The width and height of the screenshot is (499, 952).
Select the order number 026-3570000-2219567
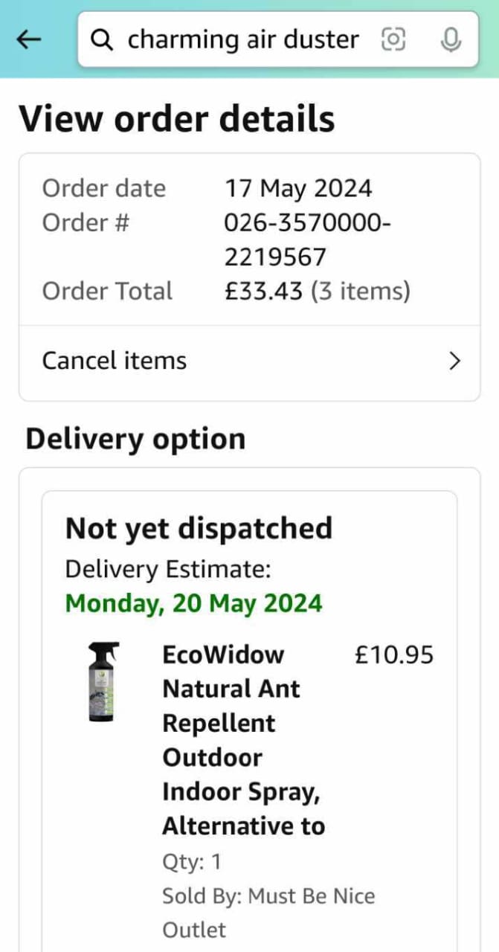[308, 239]
